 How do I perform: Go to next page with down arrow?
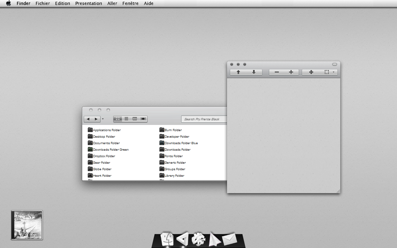tap(254, 72)
